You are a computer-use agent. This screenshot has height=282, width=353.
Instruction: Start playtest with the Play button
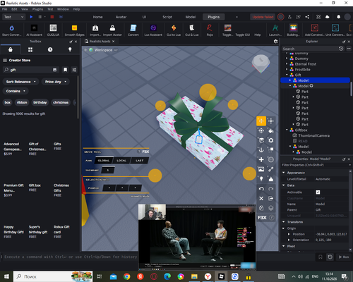coord(31,17)
